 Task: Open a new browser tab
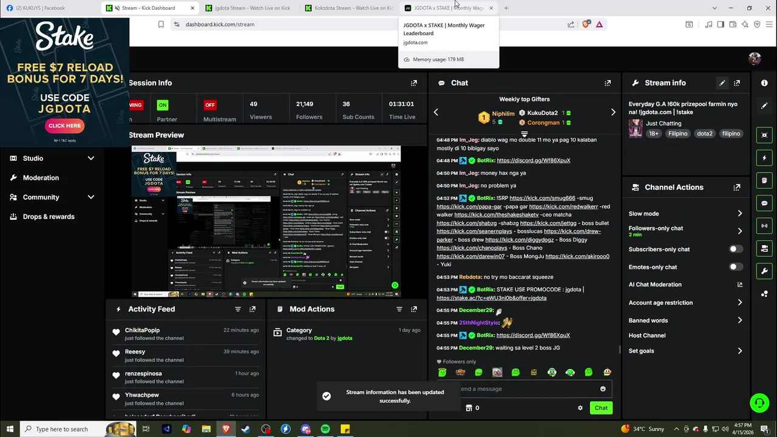point(506,8)
